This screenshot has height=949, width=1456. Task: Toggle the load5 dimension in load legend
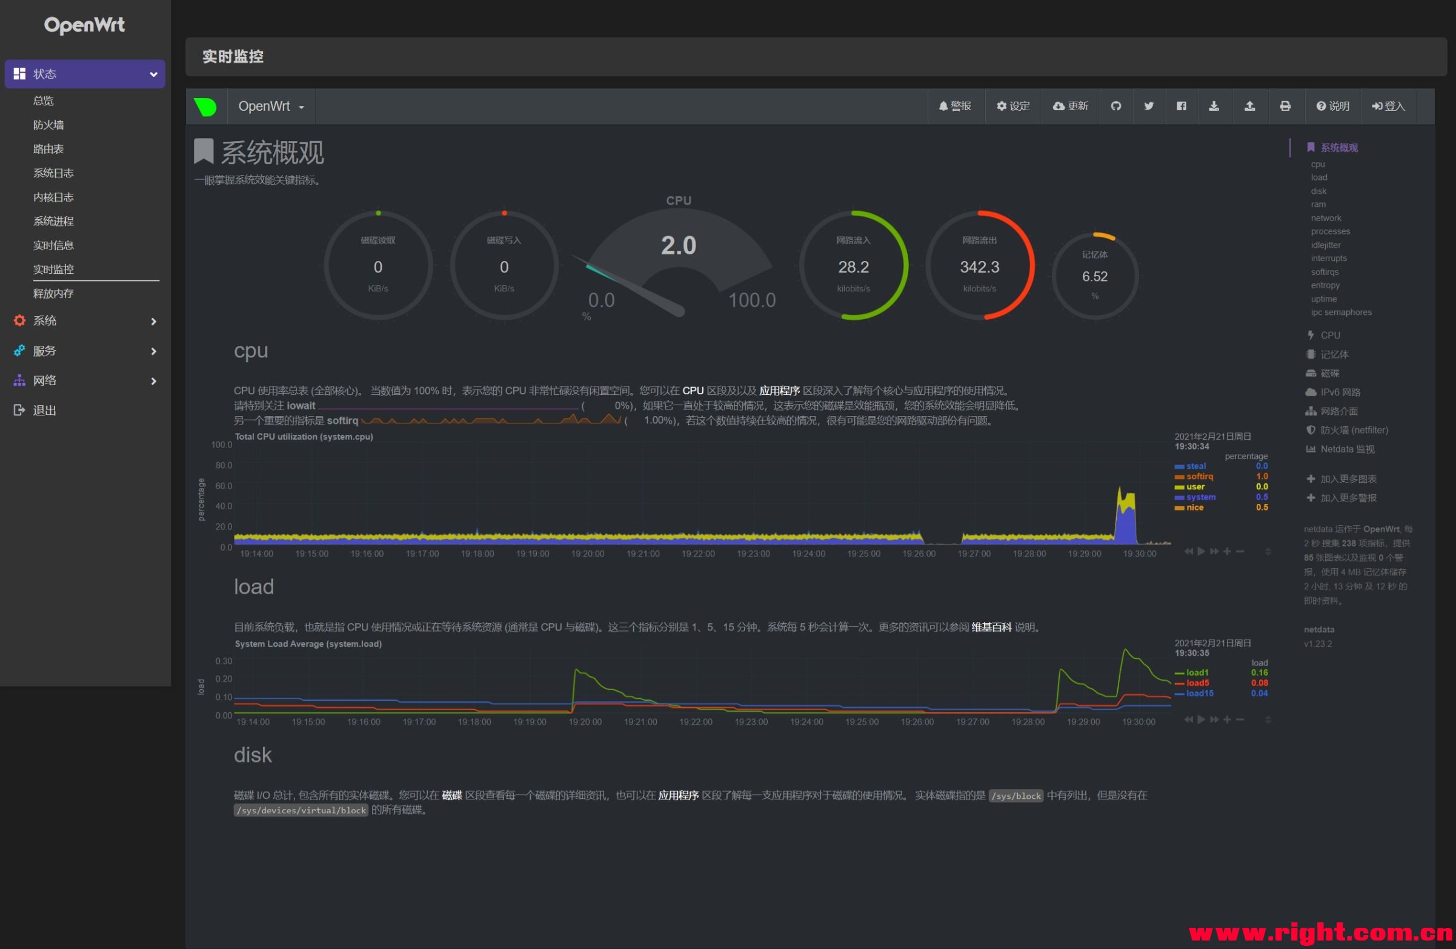point(1197,684)
